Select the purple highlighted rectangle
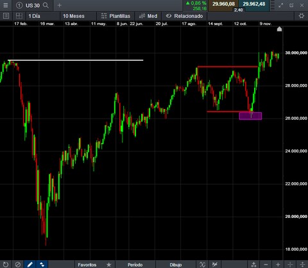This screenshot has width=308, height=268. pyautogui.click(x=250, y=116)
